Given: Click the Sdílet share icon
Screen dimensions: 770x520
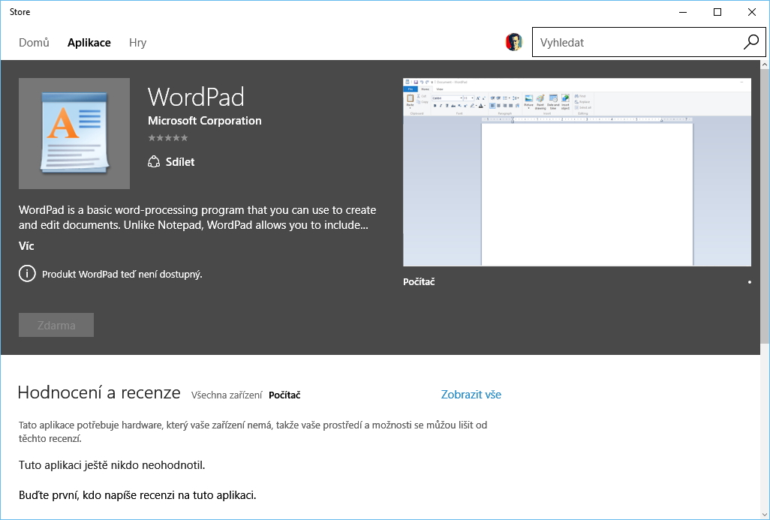Looking at the screenshot, I should click(155, 162).
